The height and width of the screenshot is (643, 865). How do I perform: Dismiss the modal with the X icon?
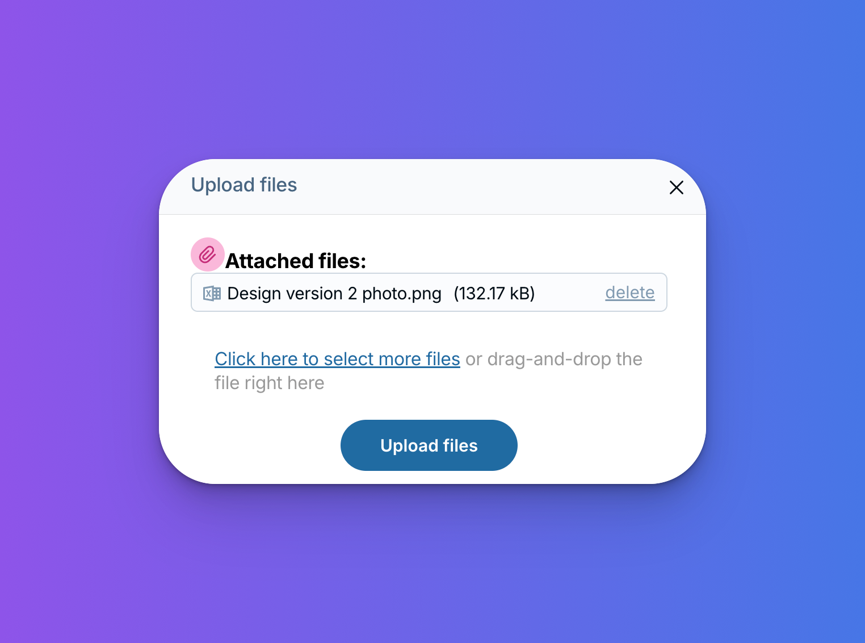coord(676,187)
